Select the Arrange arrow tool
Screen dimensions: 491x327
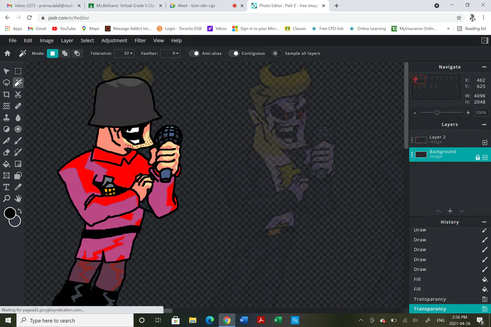point(6,71)
